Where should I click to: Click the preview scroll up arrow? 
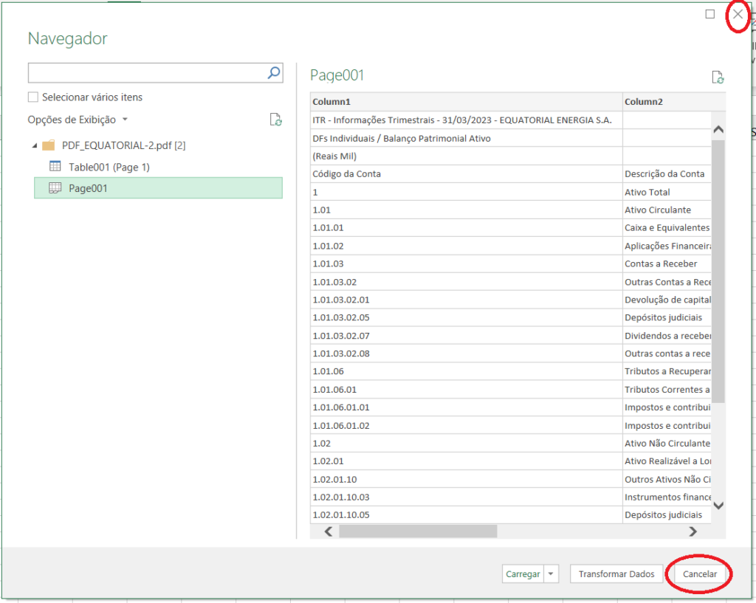[718, 129]
